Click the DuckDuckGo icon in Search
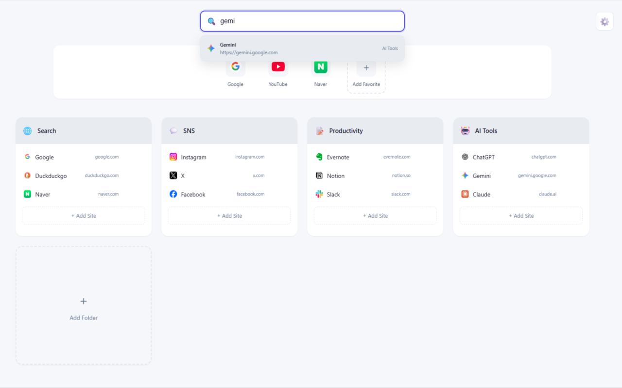Viewport: 622px width, 388px height. [x=28, y=176]
